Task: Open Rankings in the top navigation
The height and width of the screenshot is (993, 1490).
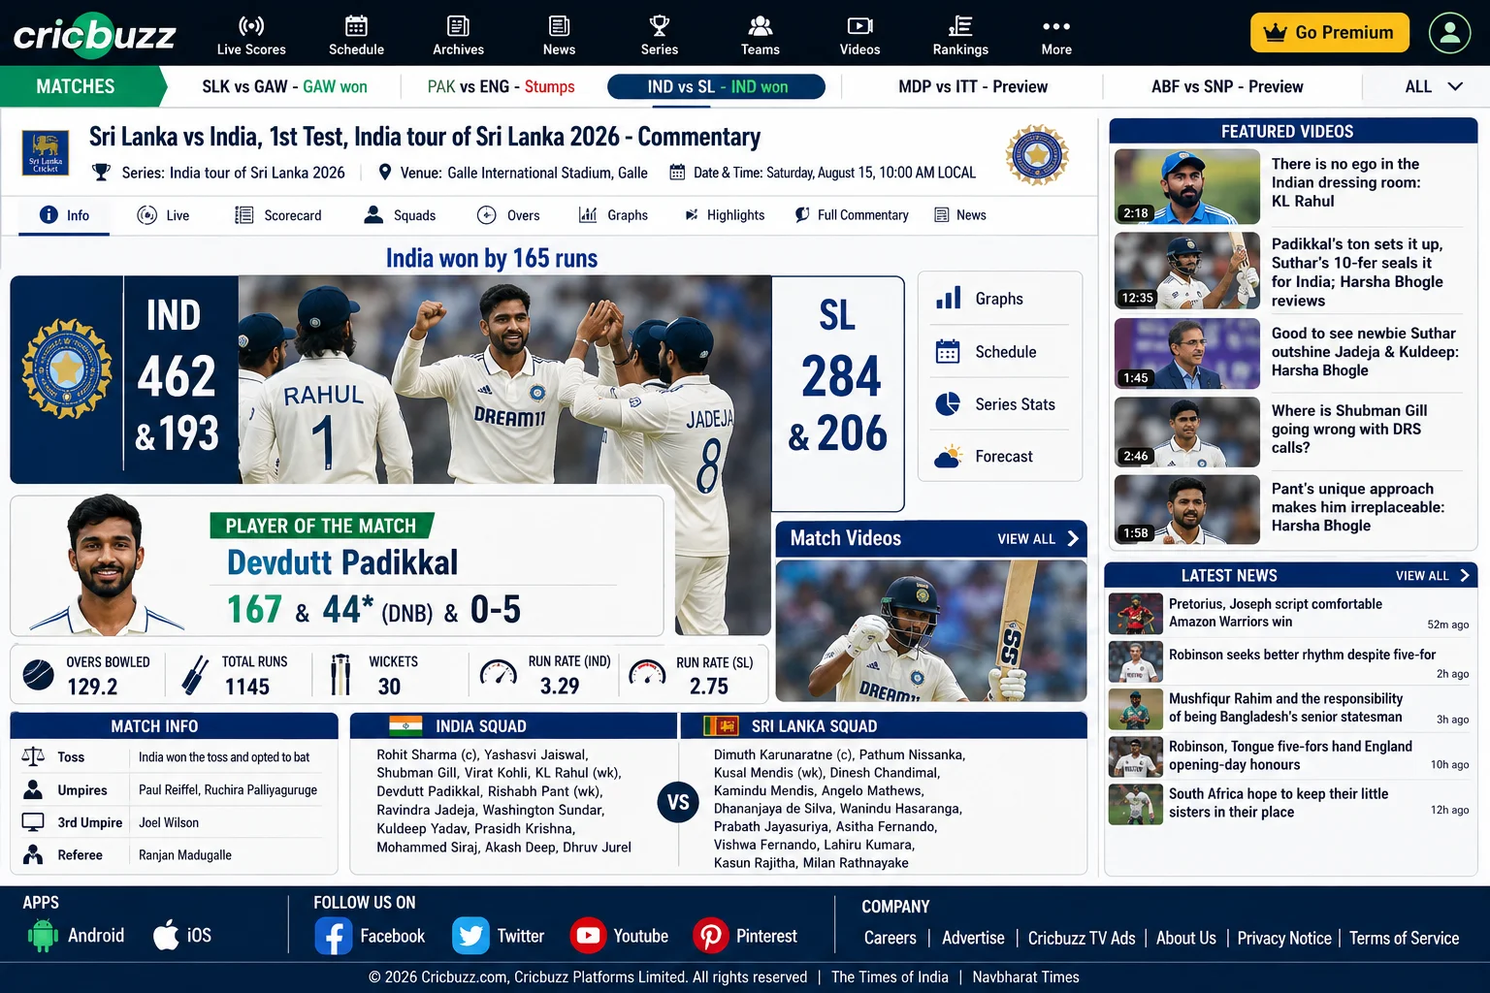Action: [x=960, y=36]
